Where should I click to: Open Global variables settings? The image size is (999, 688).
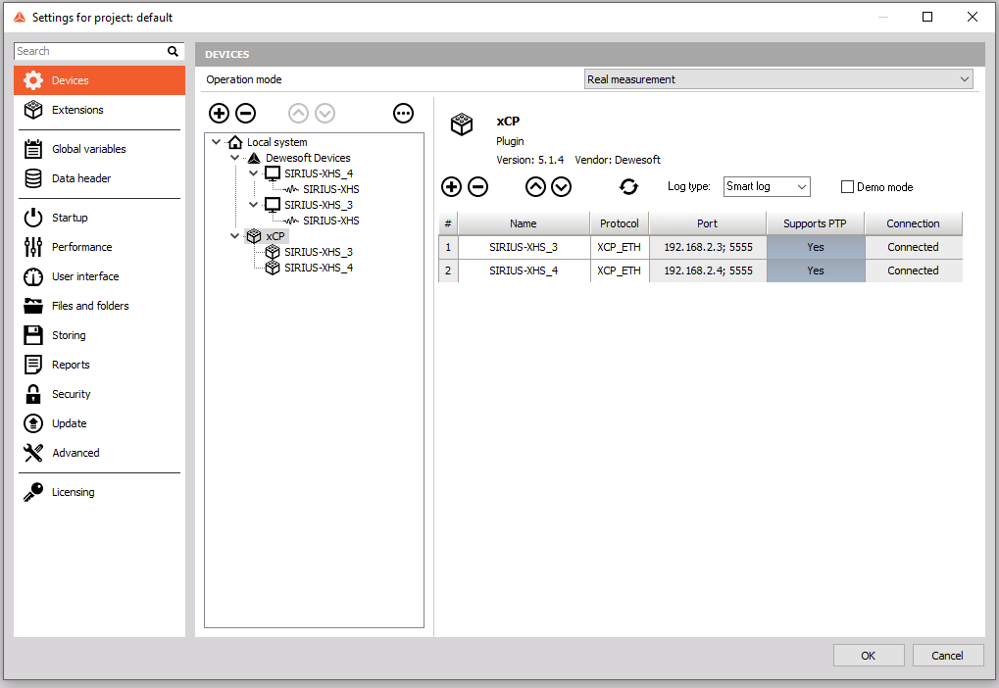(x=99, y=149)
